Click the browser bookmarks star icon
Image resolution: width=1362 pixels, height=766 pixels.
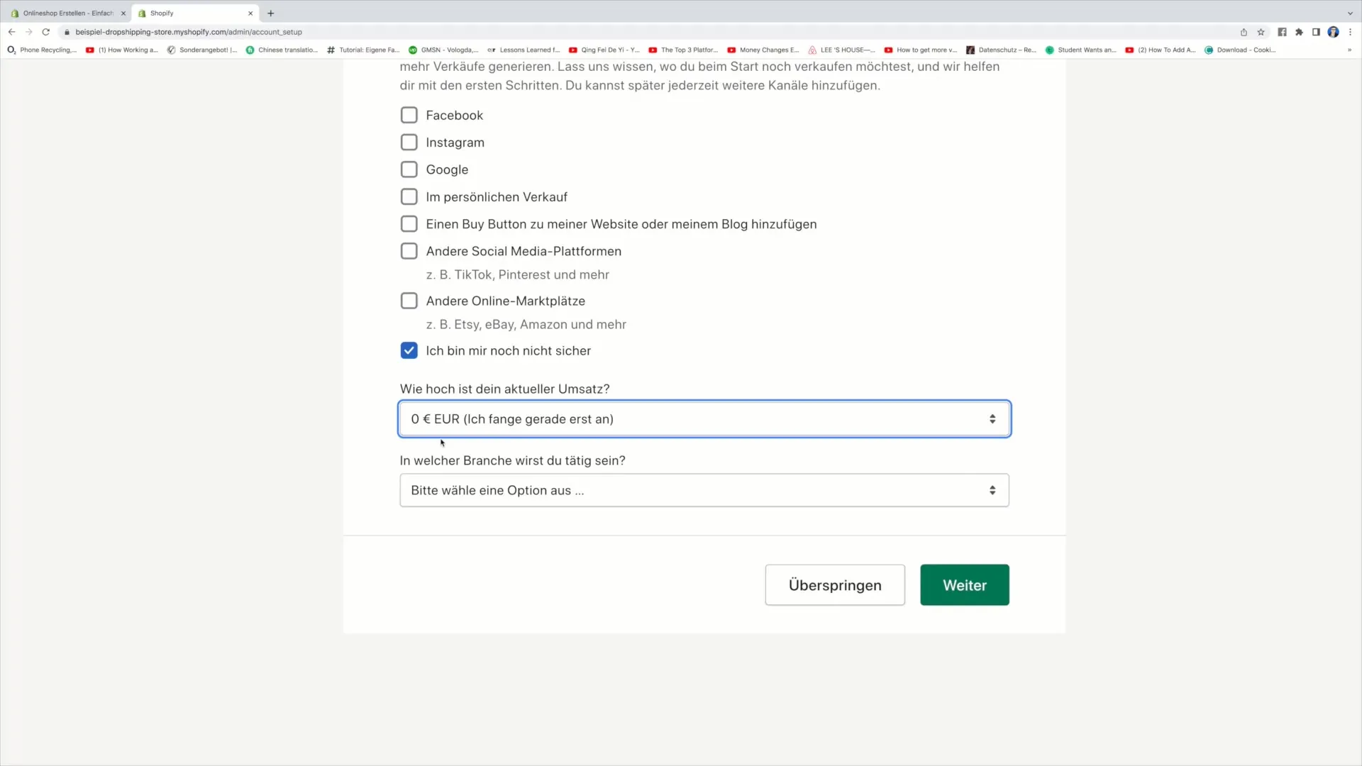click(1262, 32)
